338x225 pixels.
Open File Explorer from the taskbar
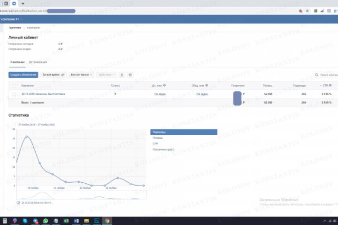tap(86, 221)
